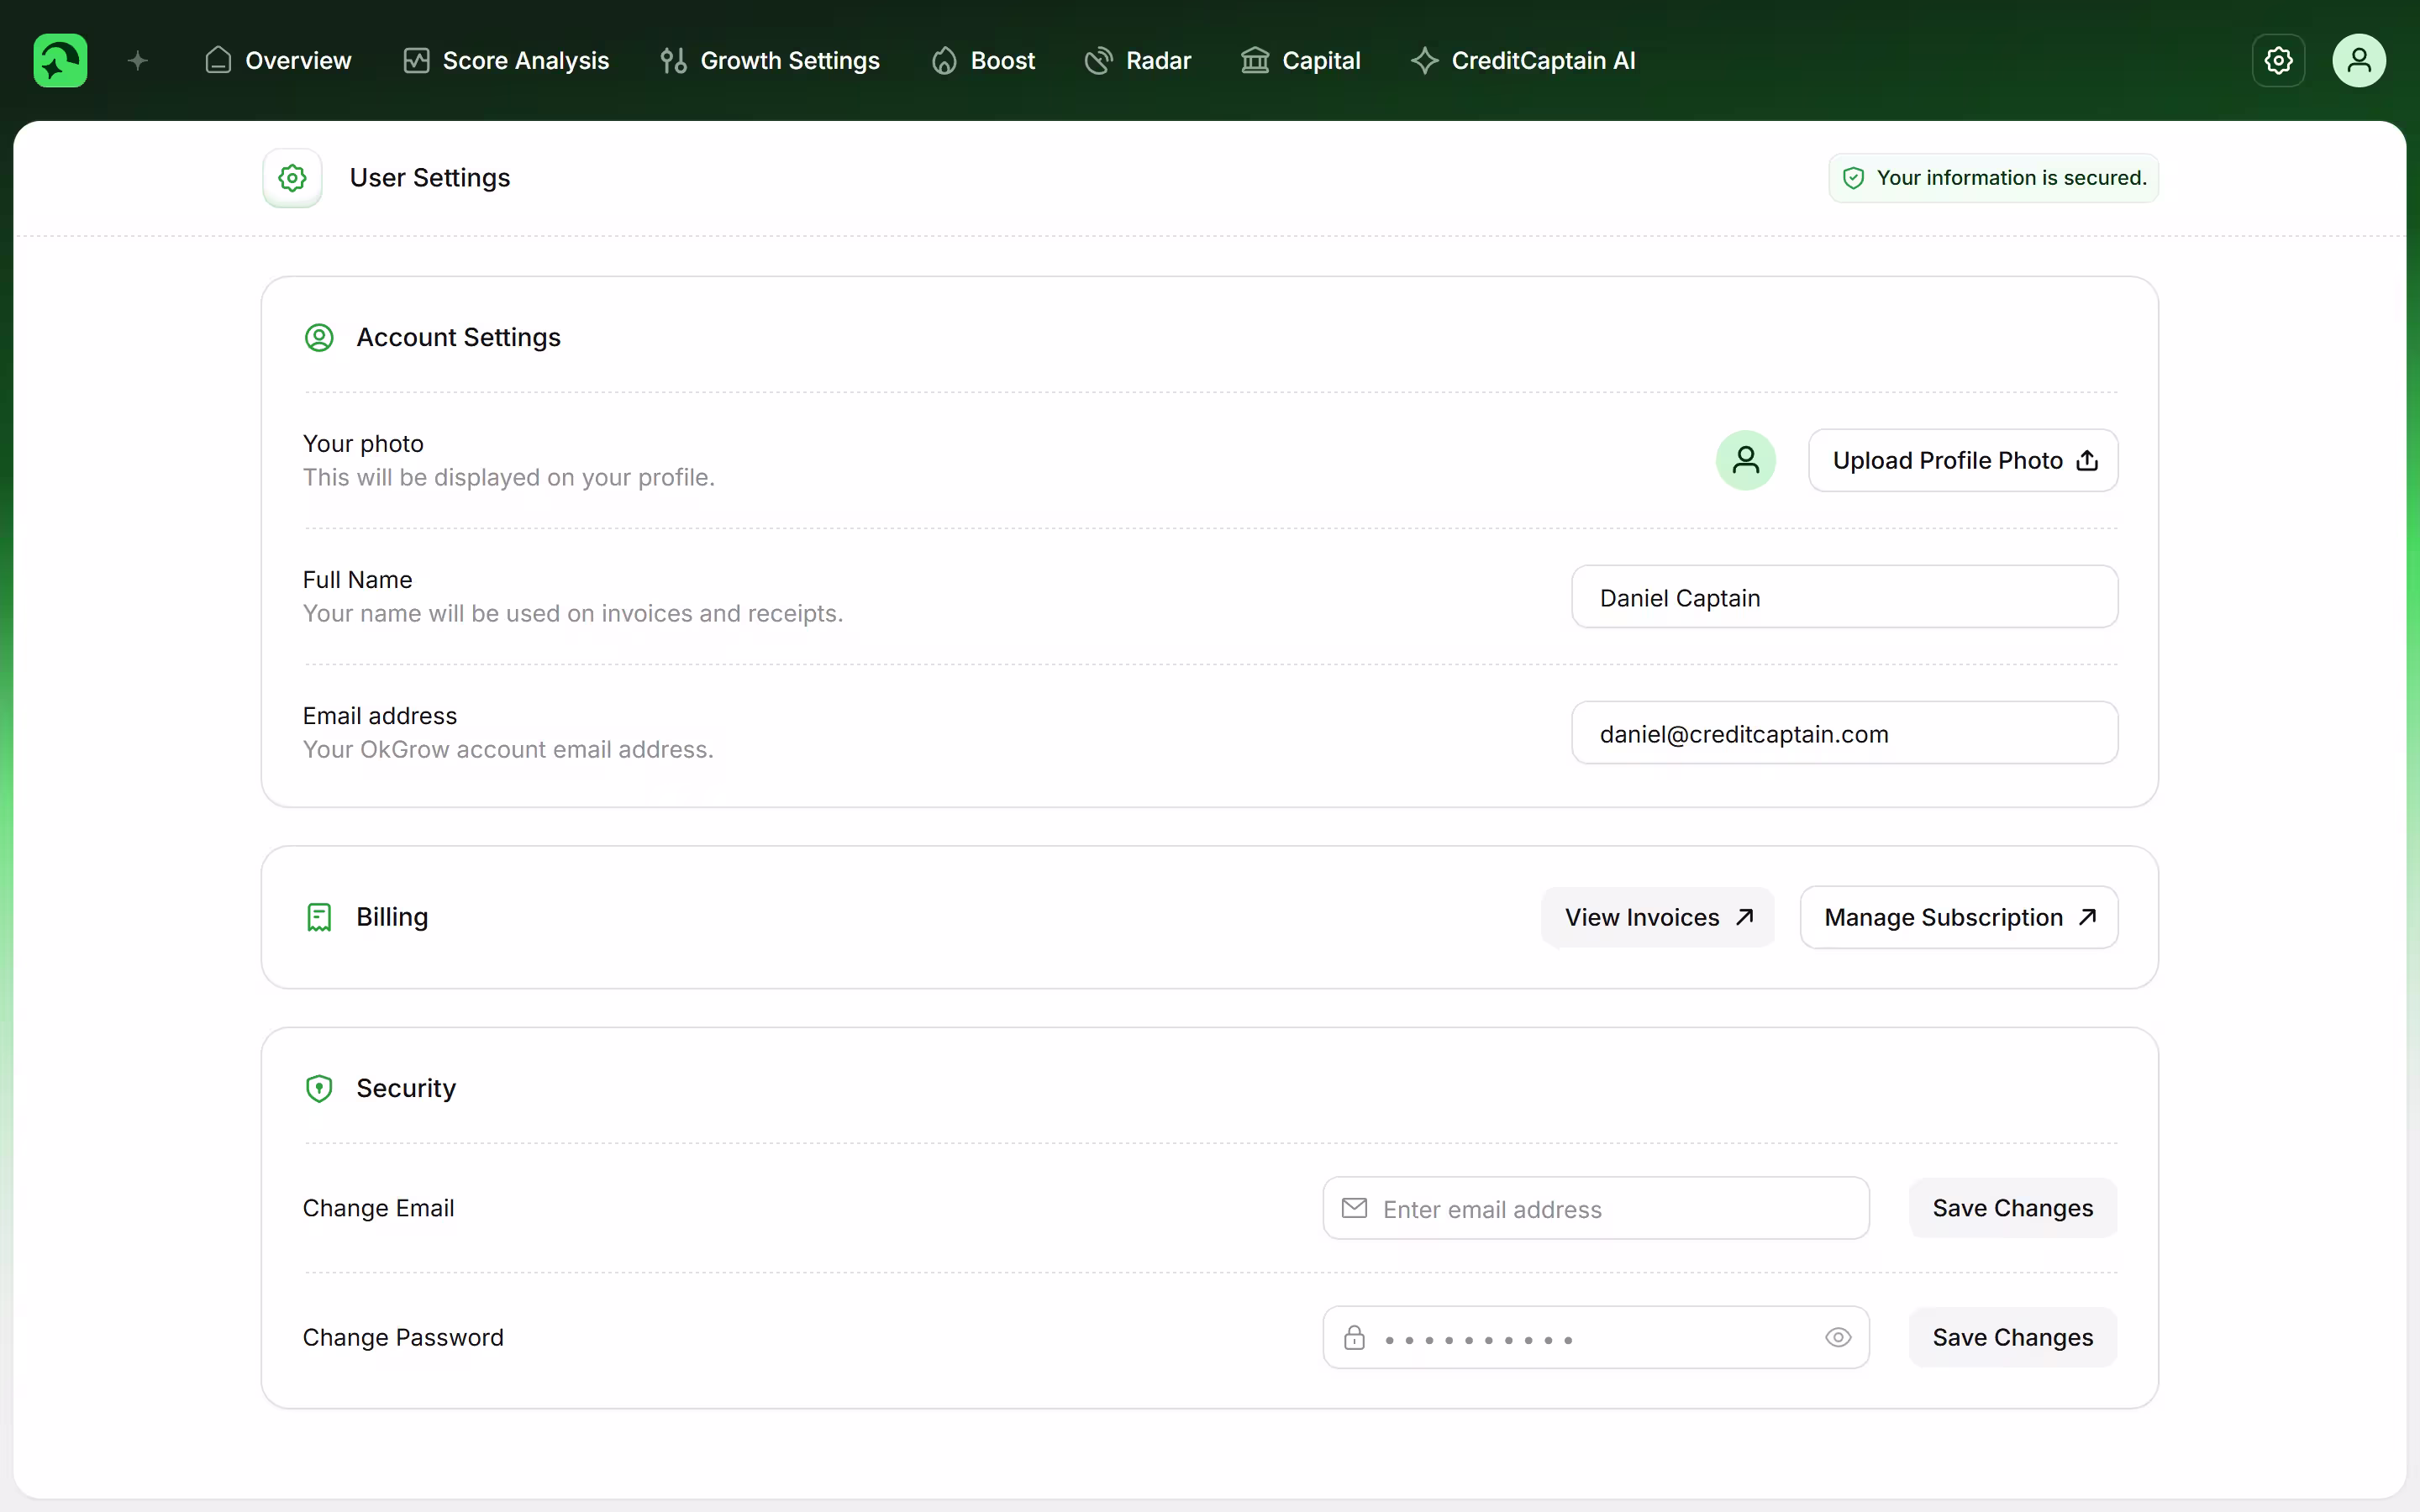Screen dimensions: 2420x1512
Task: Click the CreditCaptain AI sparkle icon
Action: point(1425,61)
